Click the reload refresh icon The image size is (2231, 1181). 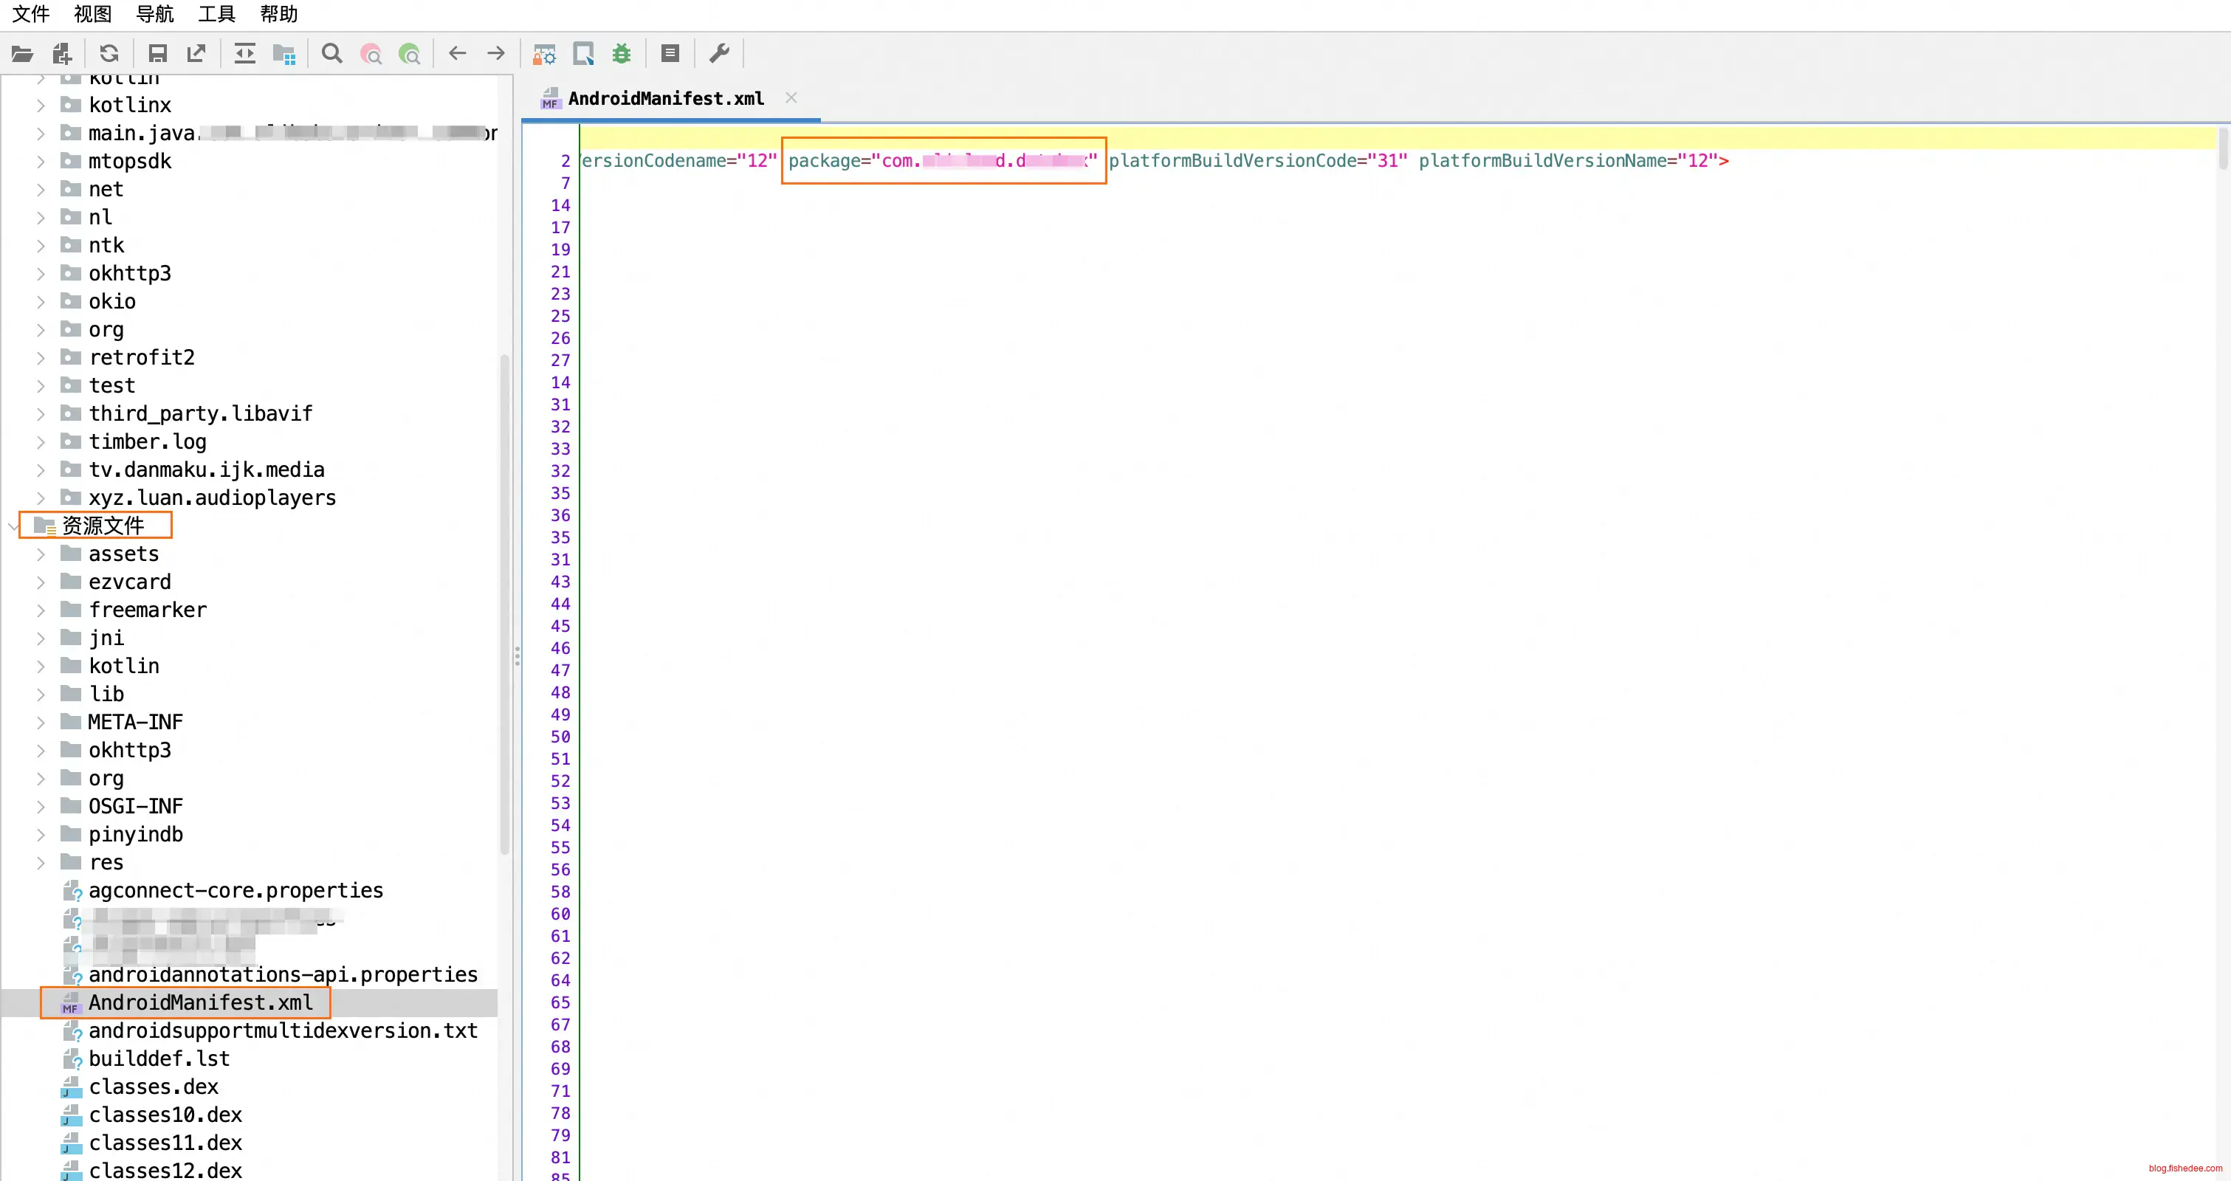[109, 54]
